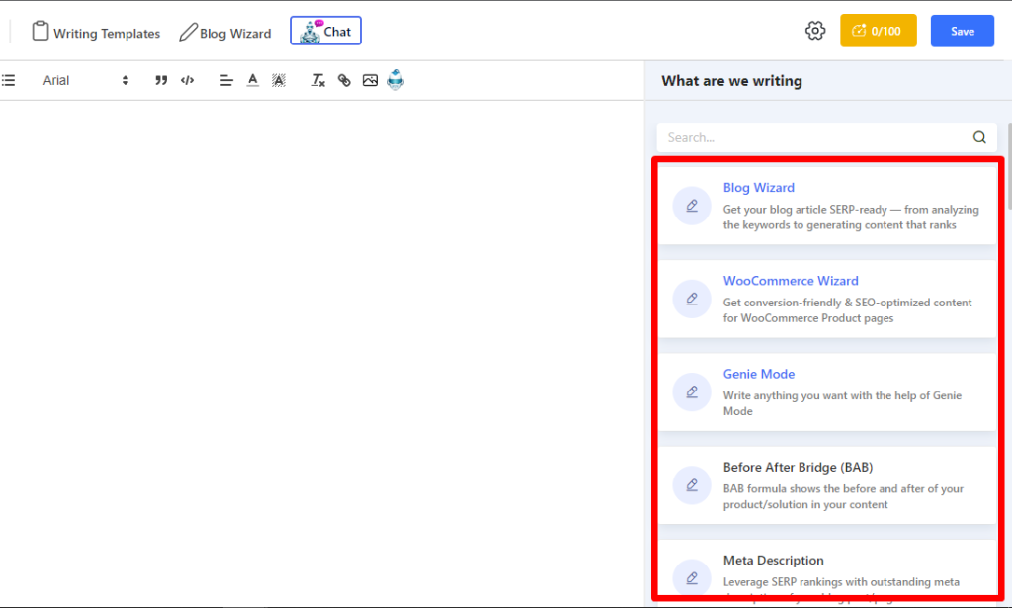Image resolution: width=1012 pixels, height=608 pixels.
Task: Click the Meta Description card pencil icon
Action: pos(692,578)
